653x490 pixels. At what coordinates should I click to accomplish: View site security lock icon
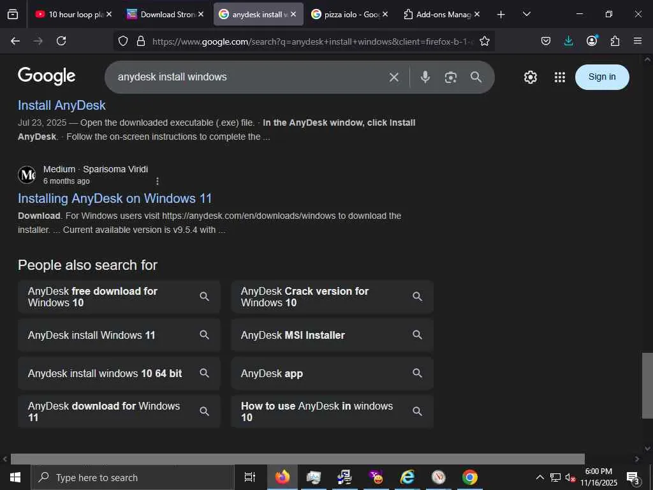click(141, 41)
